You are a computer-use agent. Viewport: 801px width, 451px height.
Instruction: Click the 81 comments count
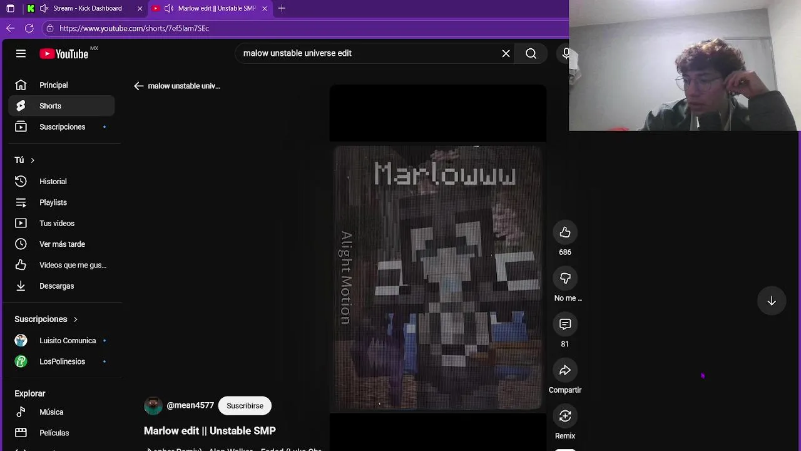565,344
